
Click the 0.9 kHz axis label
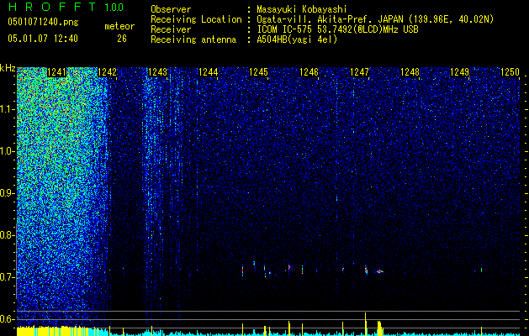coord(8,193)
